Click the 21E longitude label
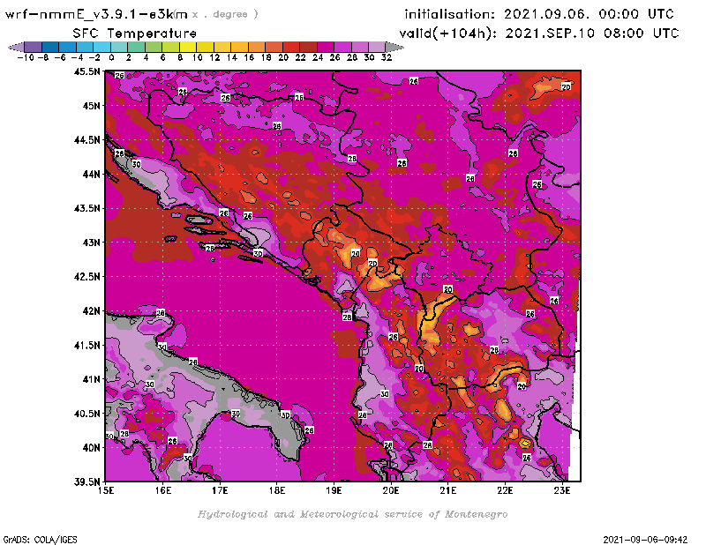Viewport: 706px width, 545px height. [448, 490]
